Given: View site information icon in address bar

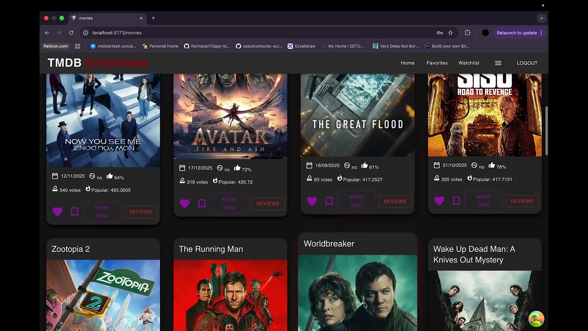Looking at the screenshot, I should [85, 33].
